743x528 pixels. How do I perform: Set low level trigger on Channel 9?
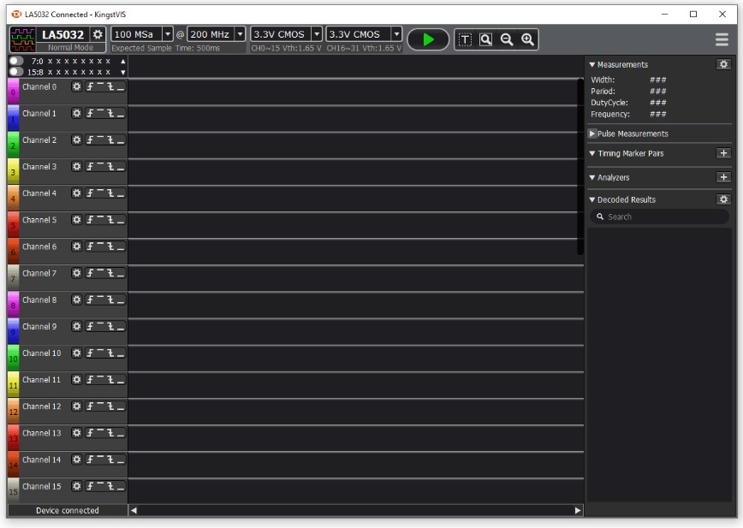[x=121, y=326]
